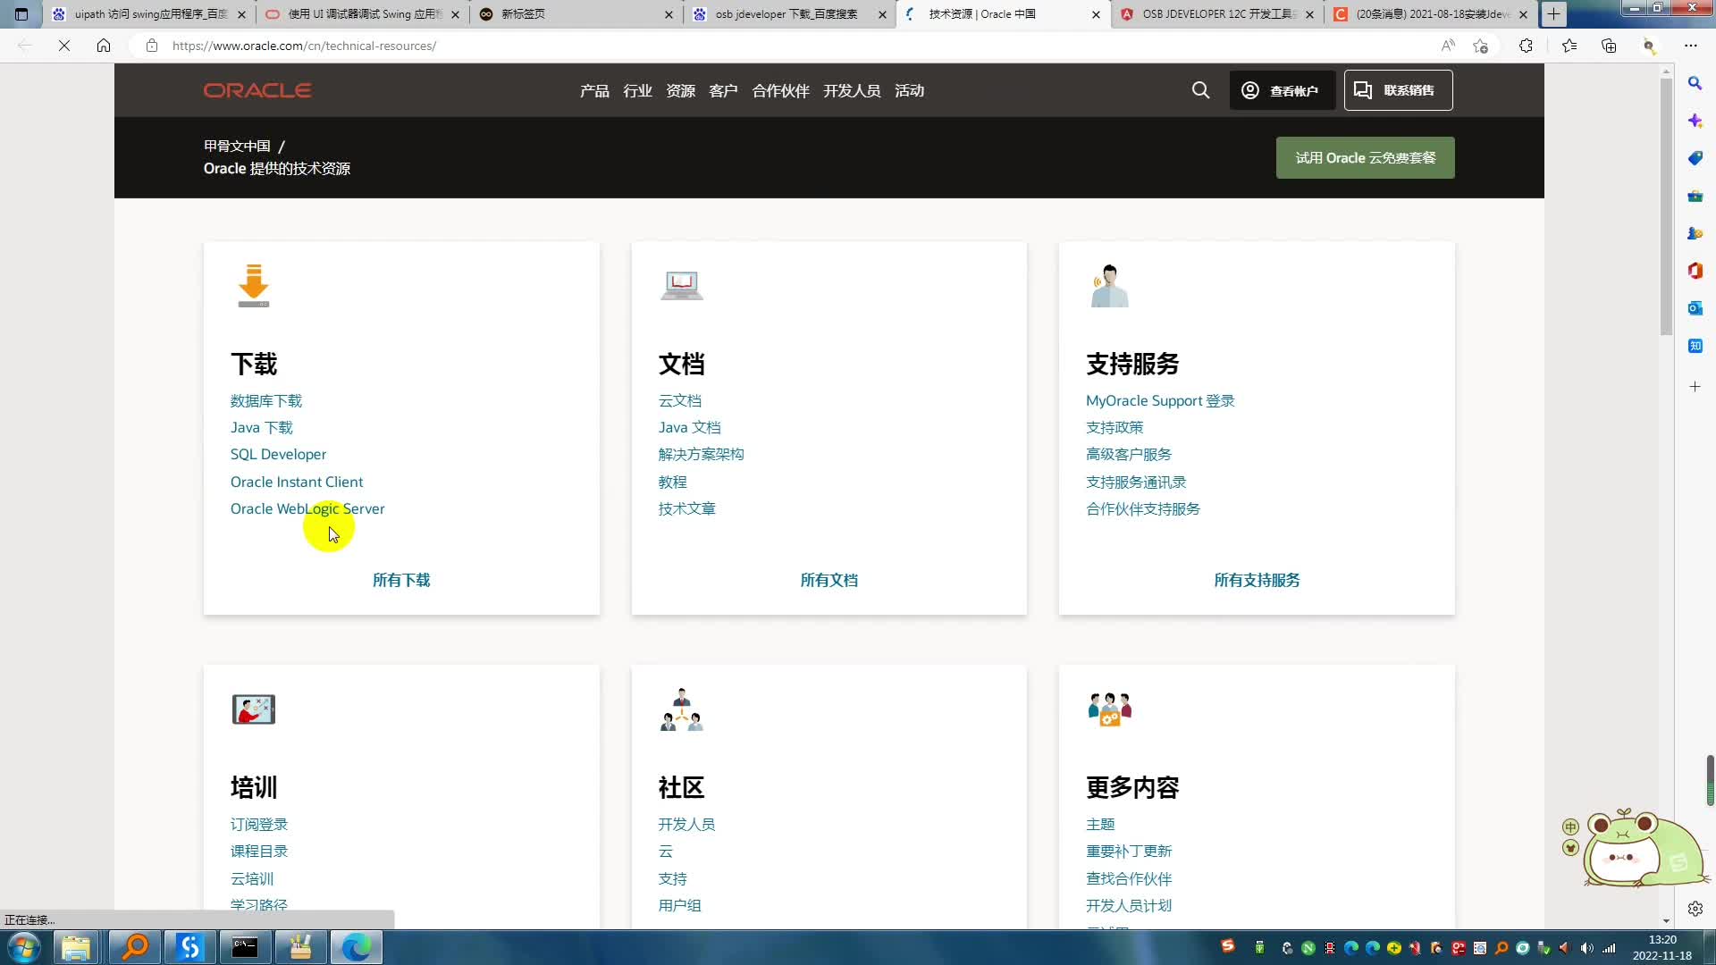Switch to the uipath swing tab
1716x965 pixels.
pyautogui.click(x=149, y=14)
